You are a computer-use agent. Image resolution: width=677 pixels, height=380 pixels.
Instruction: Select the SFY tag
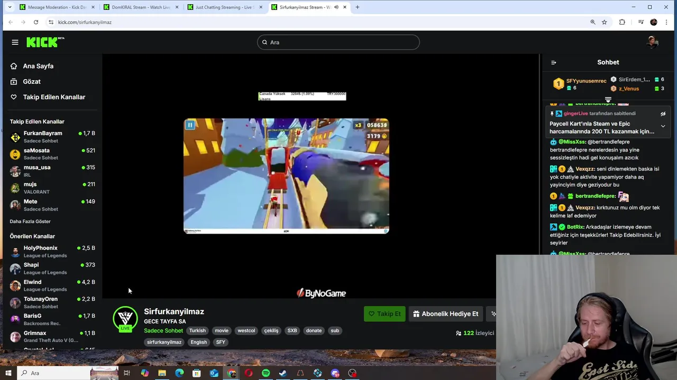[221, 342]
